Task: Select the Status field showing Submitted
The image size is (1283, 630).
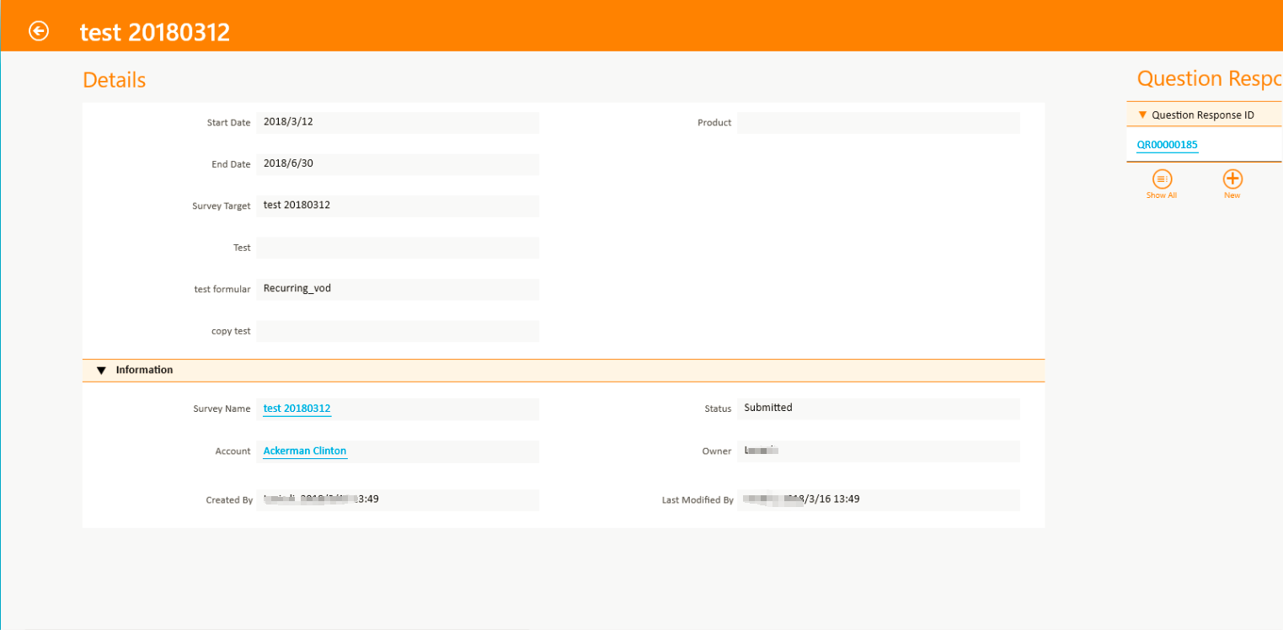Action: pos(878,408)
